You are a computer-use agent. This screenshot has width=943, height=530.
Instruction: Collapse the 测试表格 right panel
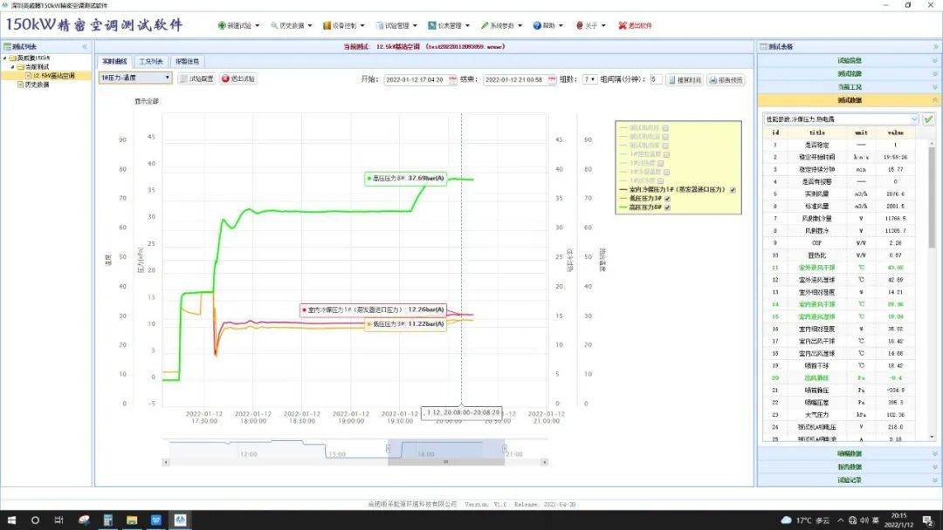(x=936, y=47)
